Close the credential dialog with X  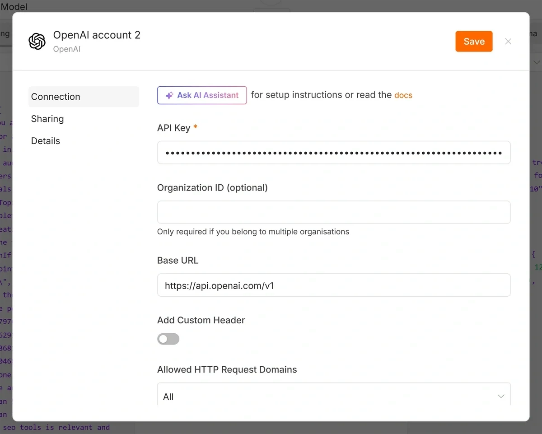pos(508,42)
